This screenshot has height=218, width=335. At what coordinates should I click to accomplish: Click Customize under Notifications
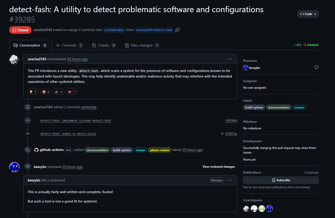(x=311, y=173)
